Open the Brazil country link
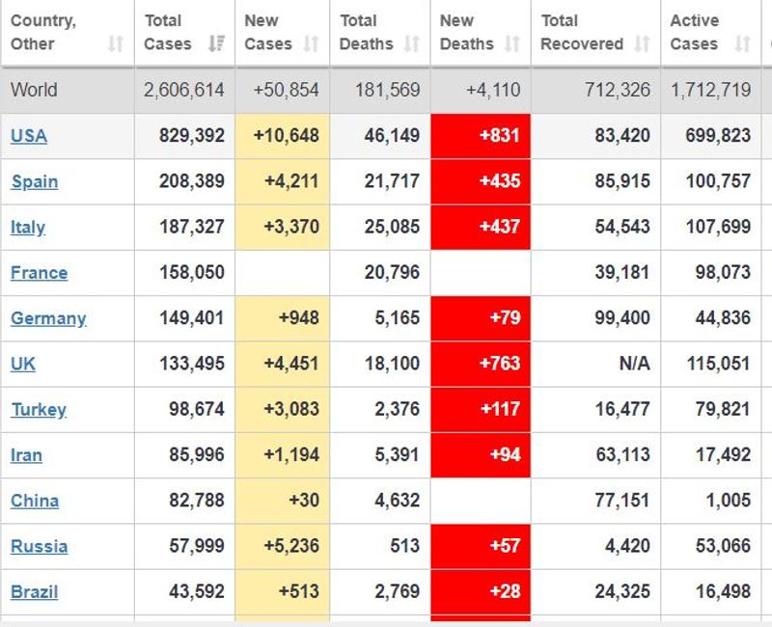 pyautogui.click(x=35, y=591)
